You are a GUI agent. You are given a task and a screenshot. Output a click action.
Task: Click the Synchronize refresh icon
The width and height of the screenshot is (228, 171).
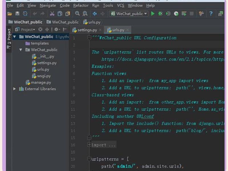click(25, 13)
